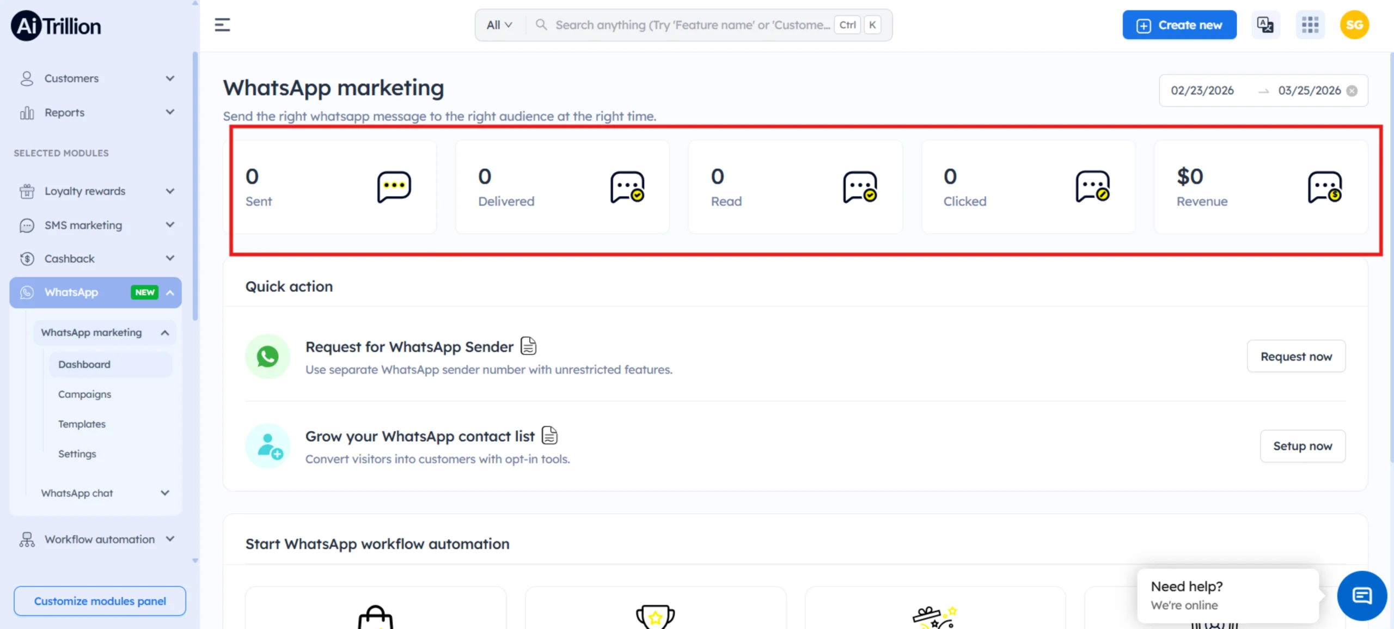Viewport: 1394px width, 629px height.
Task: Collapse the sidebar with the hamburger toggle
Action: coord(222,25)
